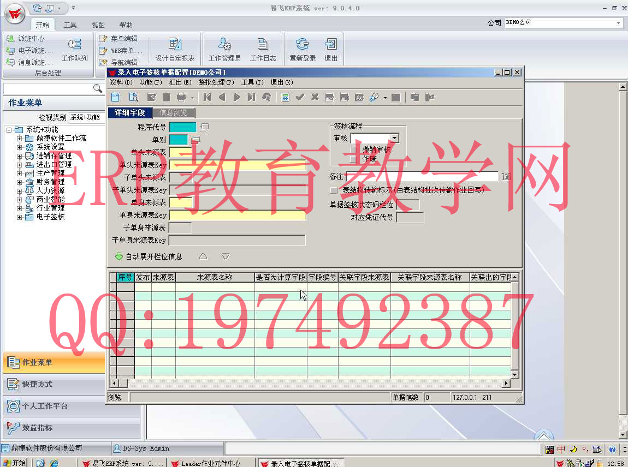Click the query document magnifier icon
The image size is (628, 467).
[133, 97]
